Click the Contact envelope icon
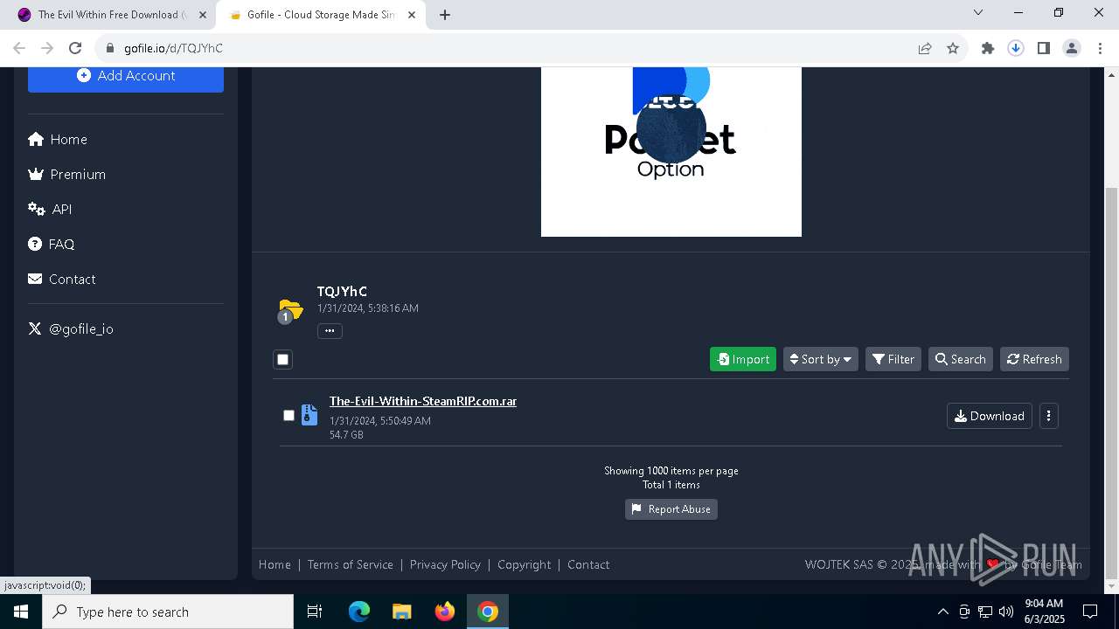Screen dimensions: 1119x629 click(35, 280)
